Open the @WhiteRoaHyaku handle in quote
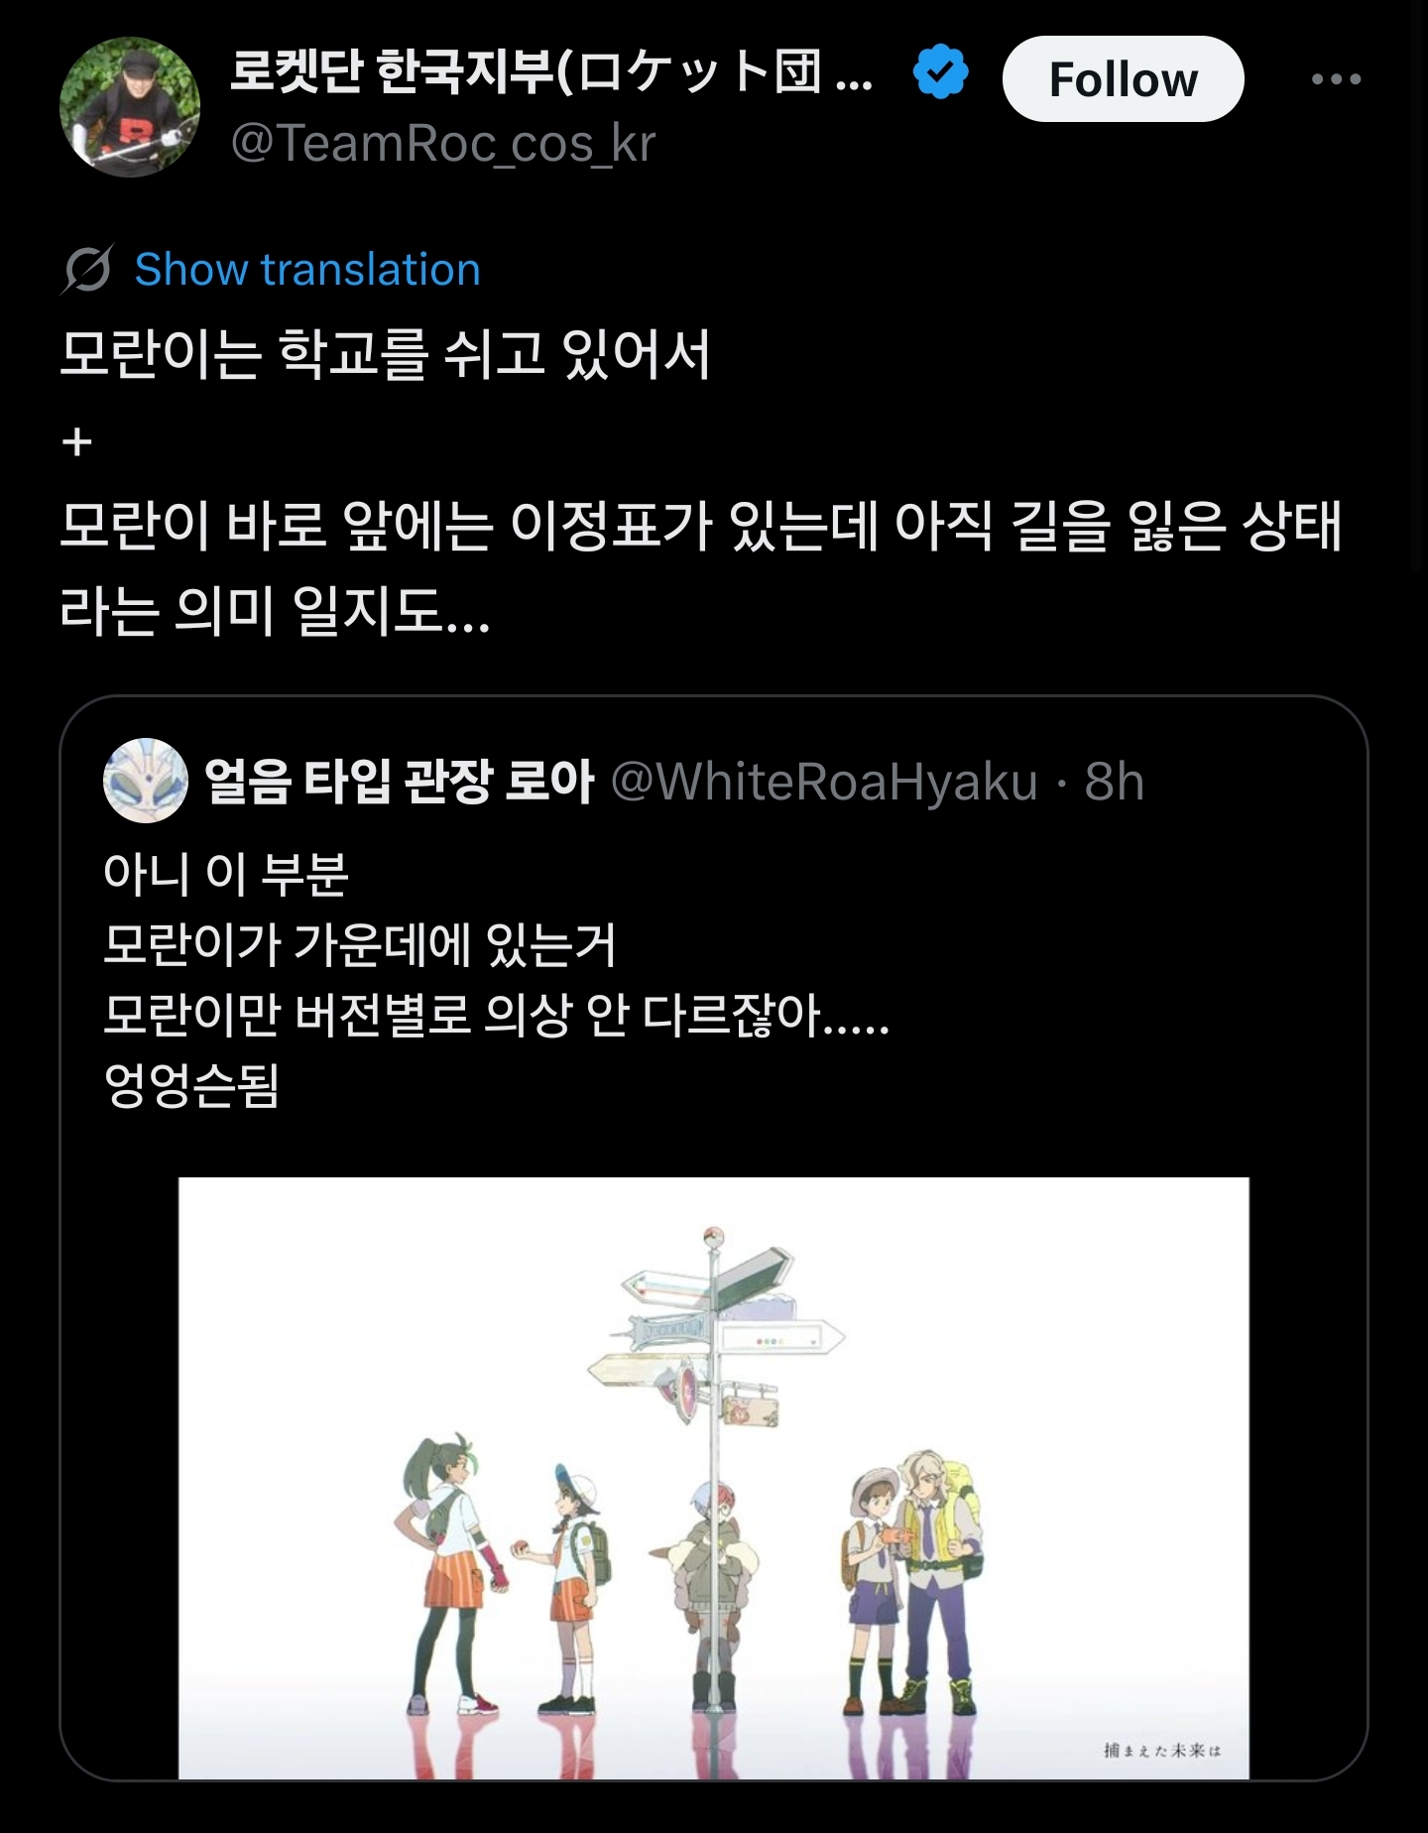The height and width of the screenshot is (1833, 1428). 824,782
